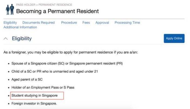Click highlighted Student studying in Singapore
Viewport: 190px width, 109px height.
click(x=34, y=96)
